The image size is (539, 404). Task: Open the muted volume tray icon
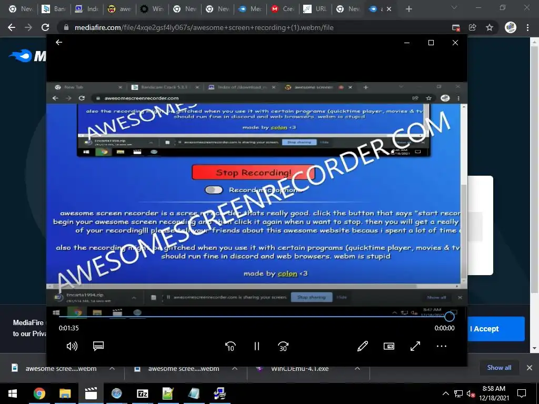(471, 393)
